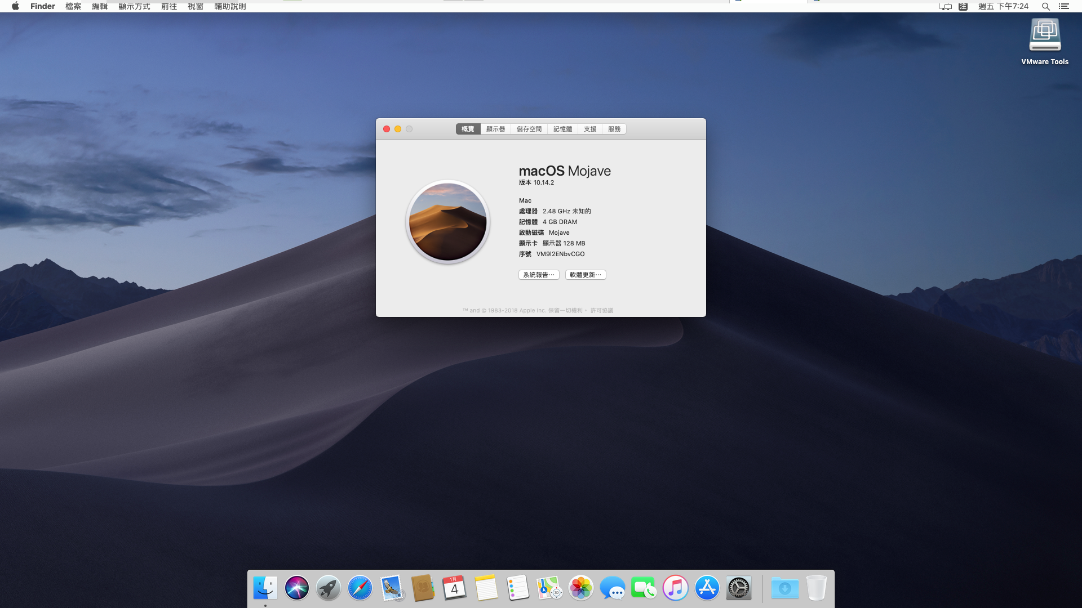
Task: Open Downloads folder in Dock
Action: [785, 588]
